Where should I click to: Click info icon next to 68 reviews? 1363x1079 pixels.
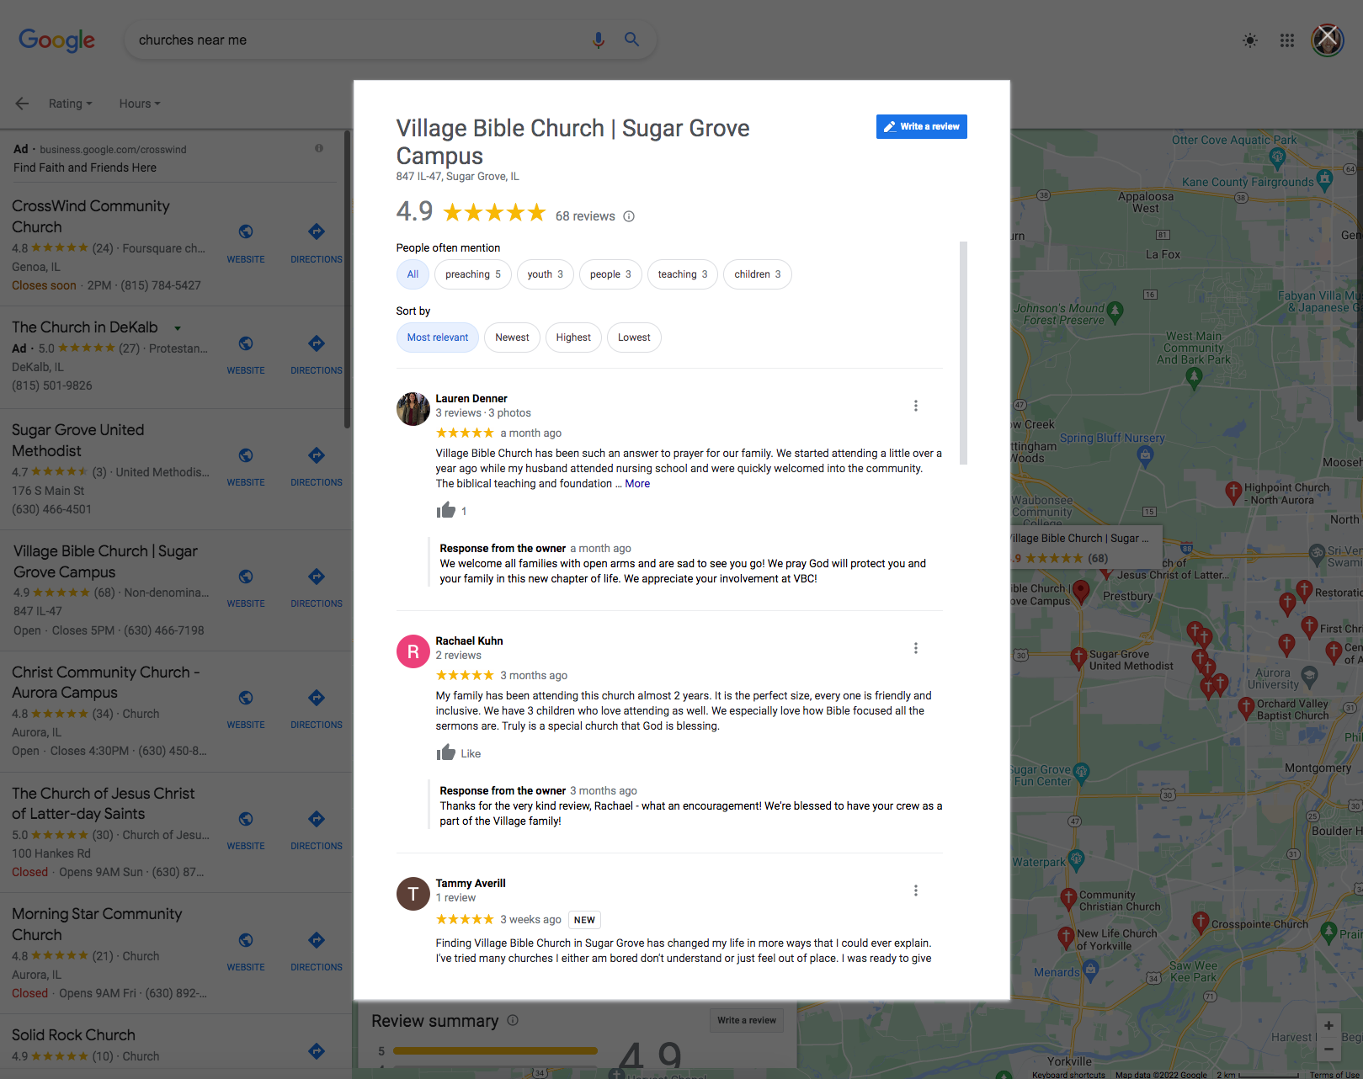(x=629, y=216)
